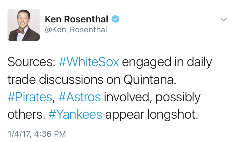Screen dimensions: 234x142
Task: Click the 1/4/17 date text
Action: (x=19, y=134)
